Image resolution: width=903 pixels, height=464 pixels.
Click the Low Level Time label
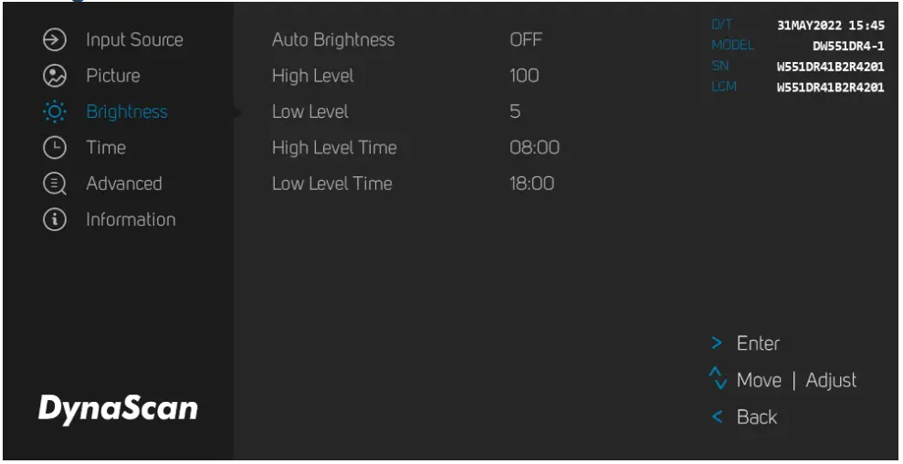click(331, 184)
